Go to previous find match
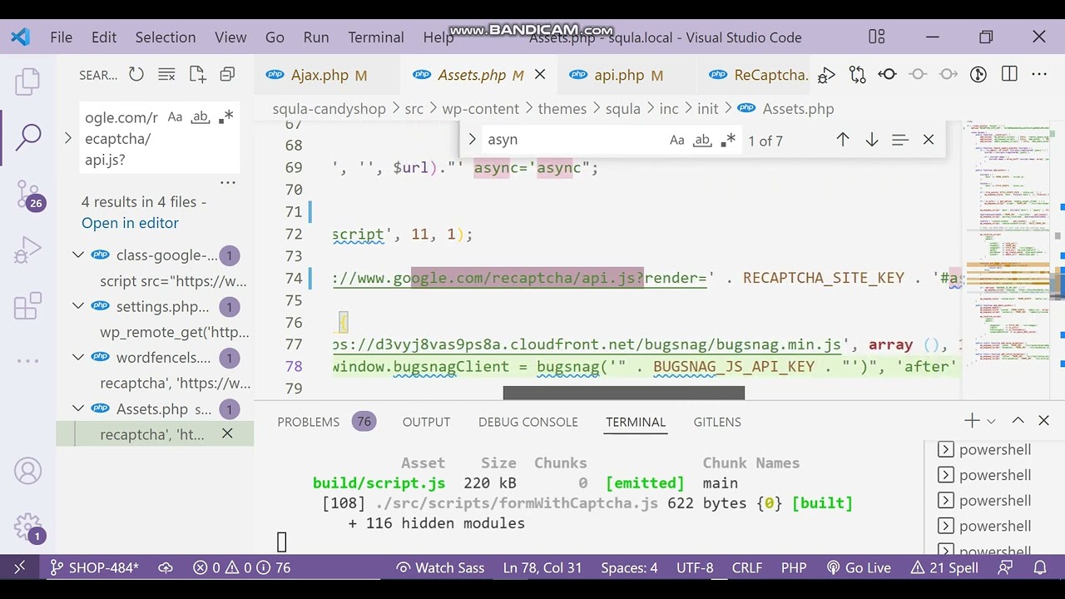This screenshot has width=1065, height=599. pyautogui.click(x=843, y=140)
